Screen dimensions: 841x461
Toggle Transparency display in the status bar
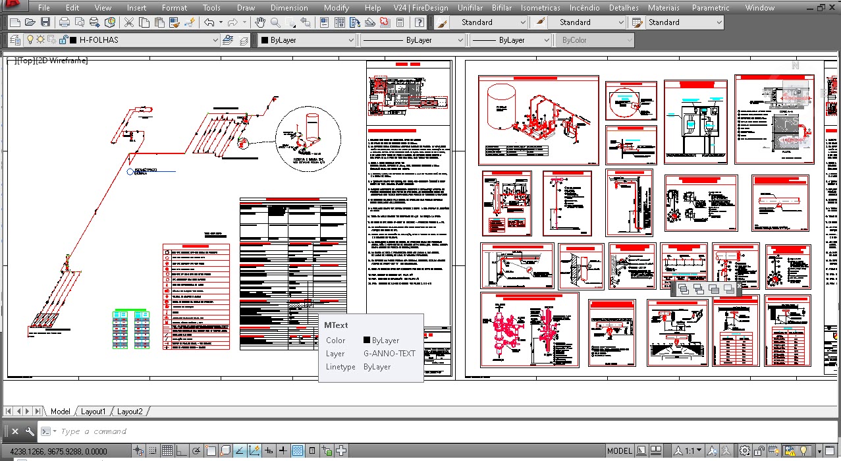click(x=298, y=451)
